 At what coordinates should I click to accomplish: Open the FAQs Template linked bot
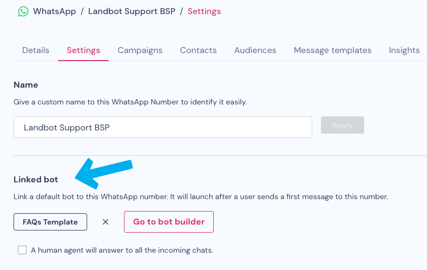click(50, 222)
